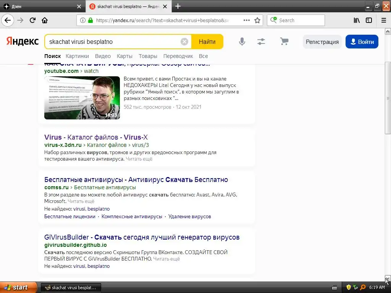Switch to the Дзен tab
Viewport: 391px width, 293px height.
pos(42,6)
